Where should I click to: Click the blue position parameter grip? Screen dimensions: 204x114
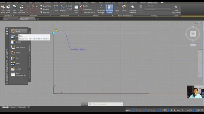[x=54, y=33]
